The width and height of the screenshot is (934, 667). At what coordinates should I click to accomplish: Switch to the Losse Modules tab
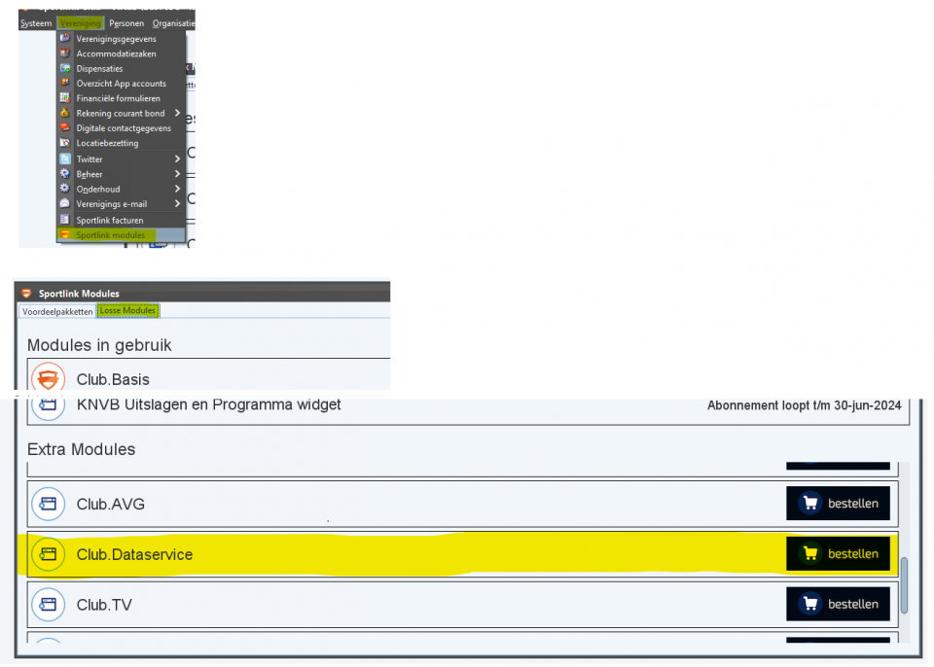click(127, 311)
